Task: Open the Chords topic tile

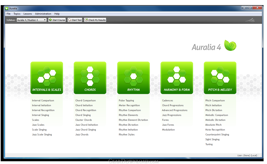Action: click(x=90, y=78)
